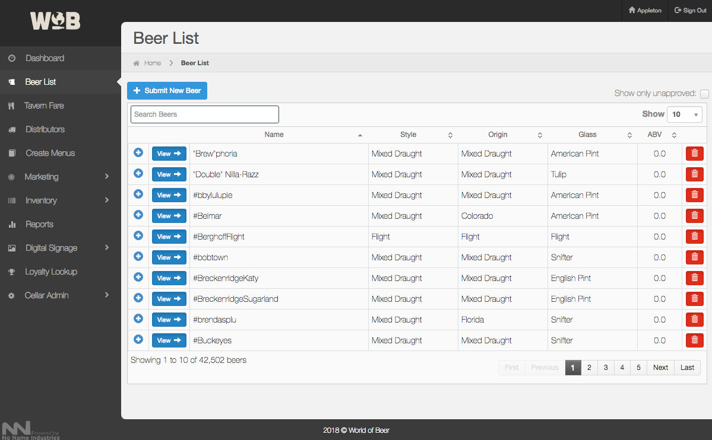Image resolution: width=712 pixels, height=440 pixels.
Task: Delete the 'Brew'phoria beer
Action: click(694, 154)
